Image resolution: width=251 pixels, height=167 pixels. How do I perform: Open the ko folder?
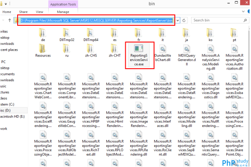point(210,35)
